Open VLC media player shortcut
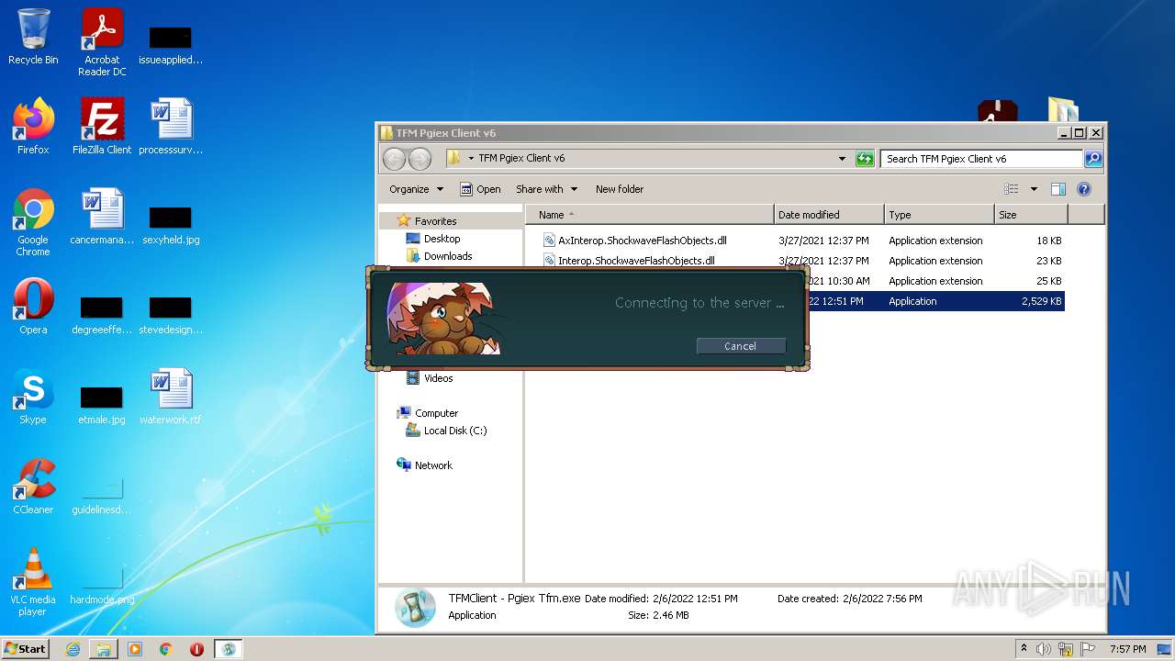The height and width of the screenshot is (661, 1175). click(33, 582)
